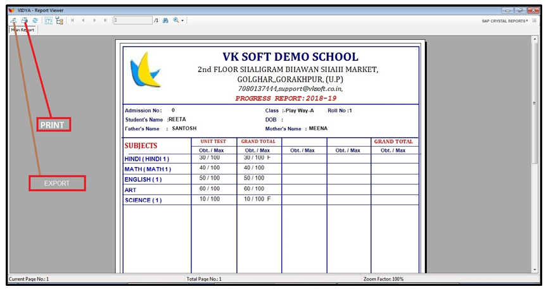
Task: Go to first page arrow
Action: point(72,20)
